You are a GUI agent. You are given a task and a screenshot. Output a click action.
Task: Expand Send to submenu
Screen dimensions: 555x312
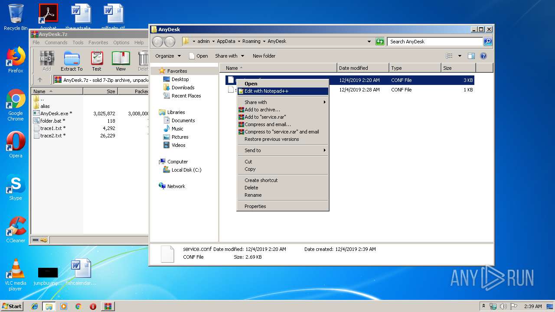[283, 150]
